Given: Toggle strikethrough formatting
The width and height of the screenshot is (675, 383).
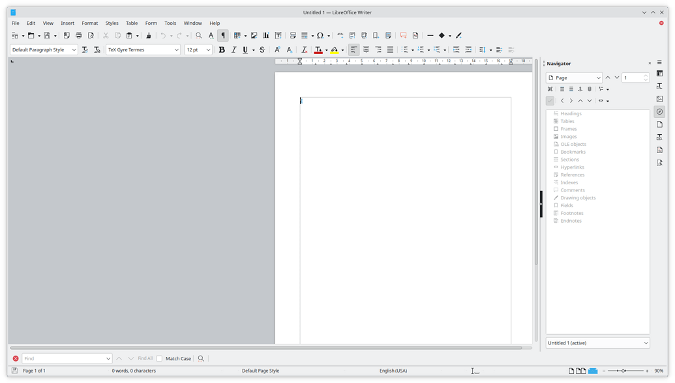Looking at the screenshot, I should (x=262, y=50).
